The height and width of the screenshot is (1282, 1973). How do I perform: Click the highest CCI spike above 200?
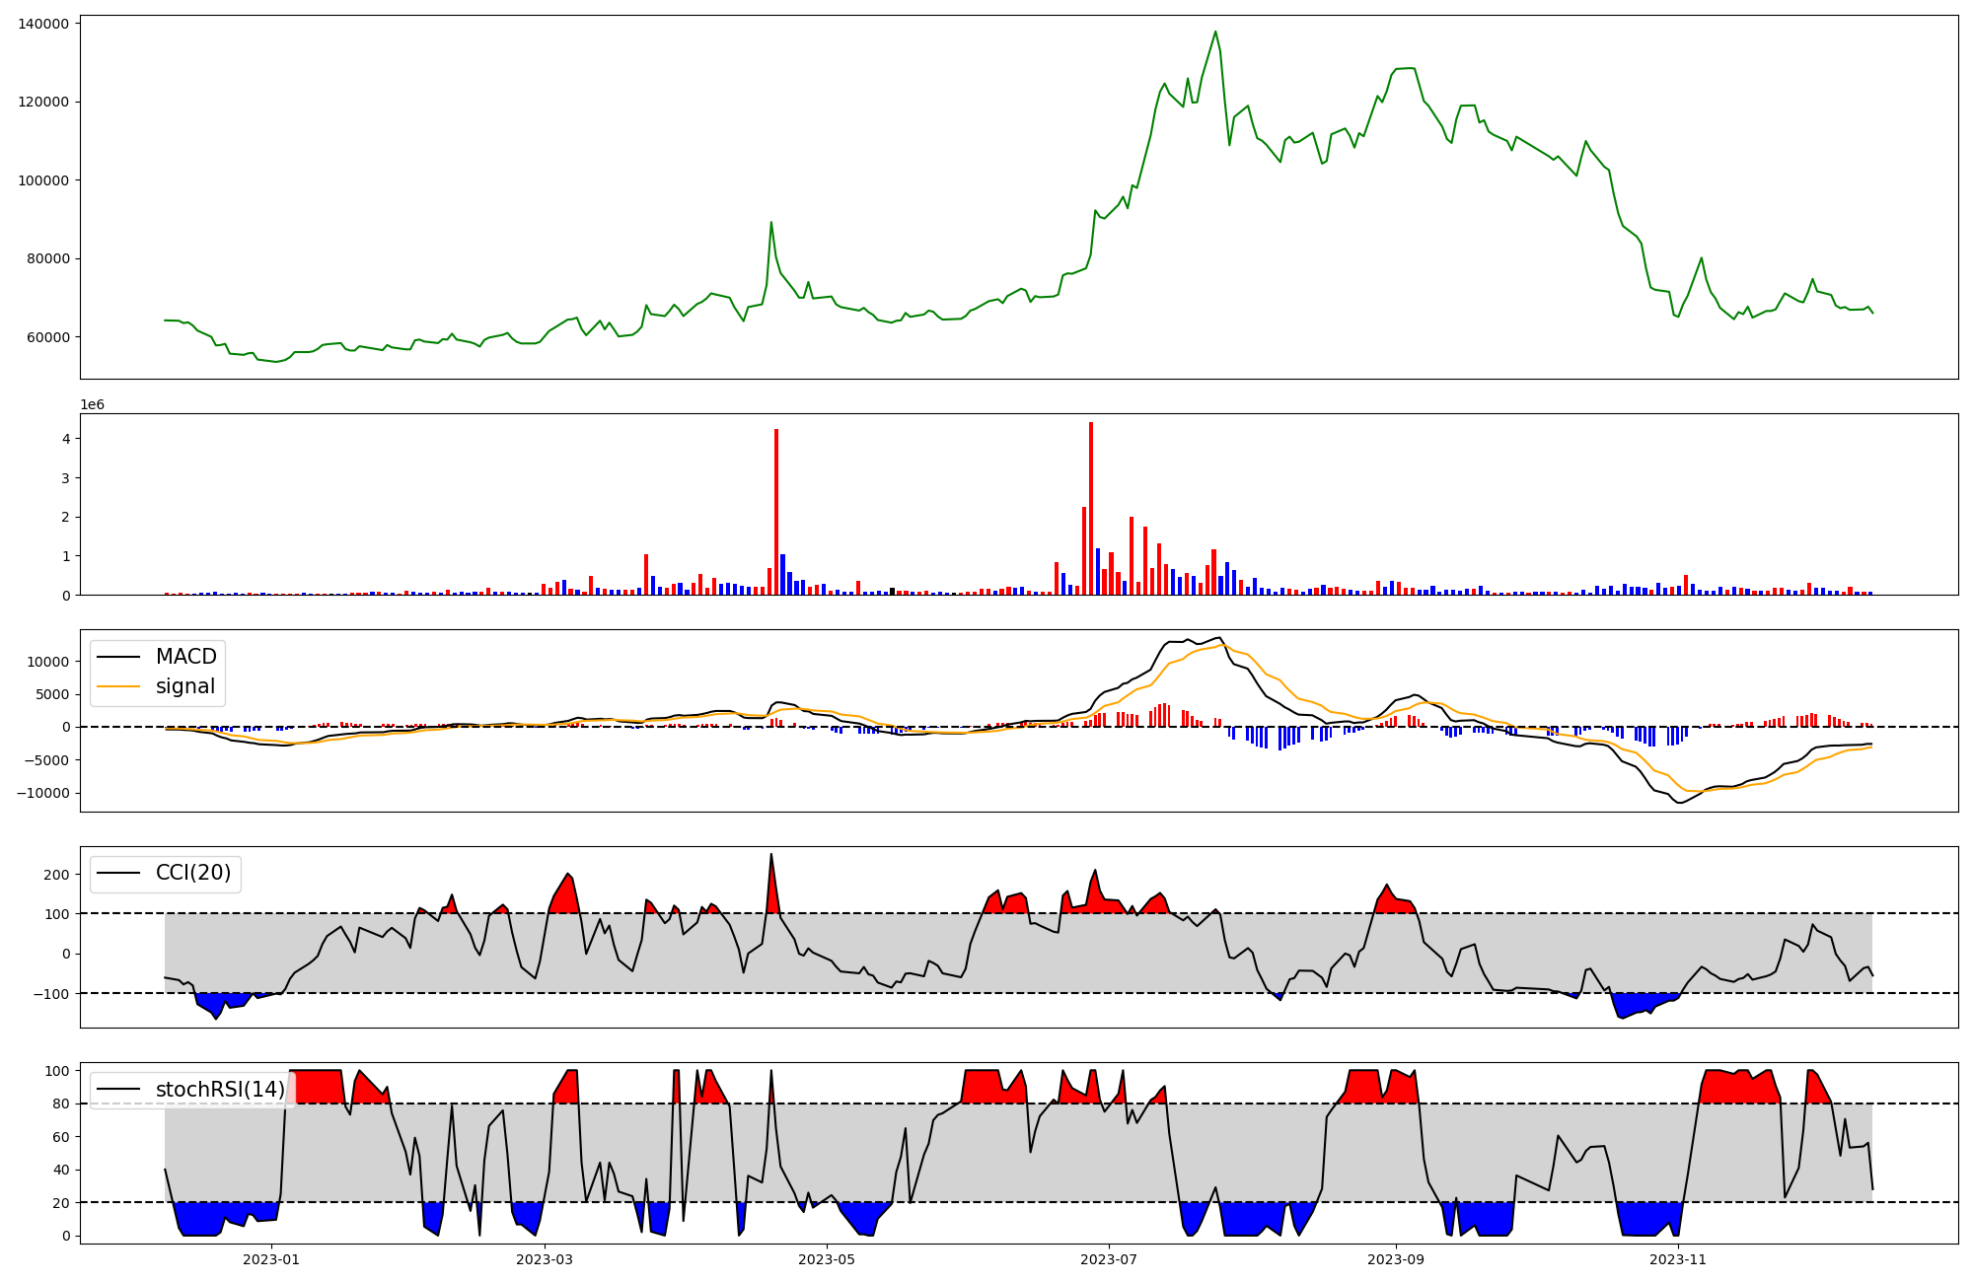coord(771,855)
